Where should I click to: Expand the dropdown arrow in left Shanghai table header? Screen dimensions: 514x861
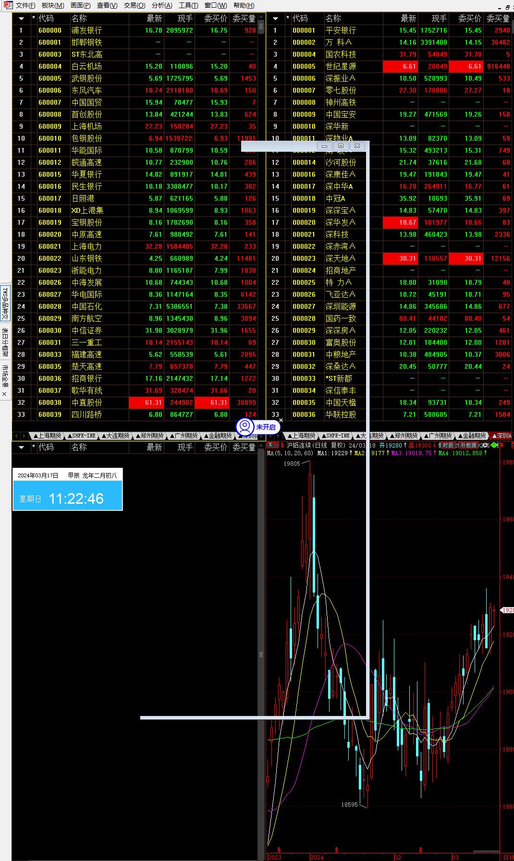21,19
